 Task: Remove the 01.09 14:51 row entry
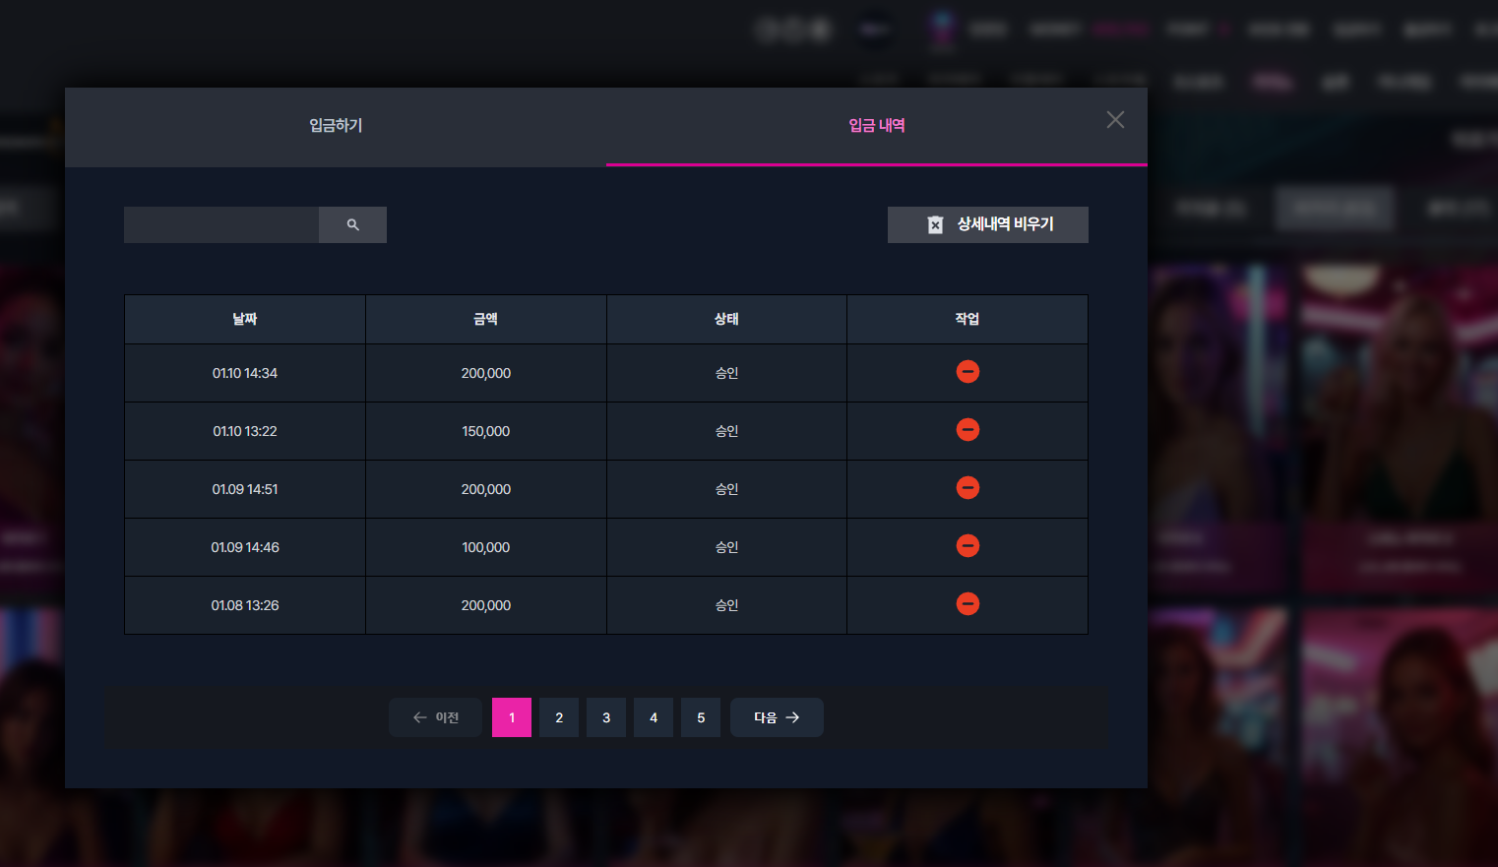(967, 487)
